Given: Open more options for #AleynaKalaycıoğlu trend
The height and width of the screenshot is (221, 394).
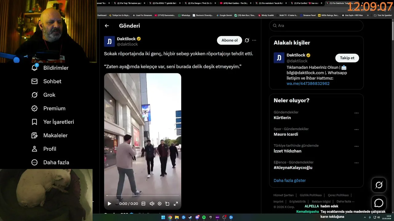Looking at the screenshot, I should pos(356,163).
